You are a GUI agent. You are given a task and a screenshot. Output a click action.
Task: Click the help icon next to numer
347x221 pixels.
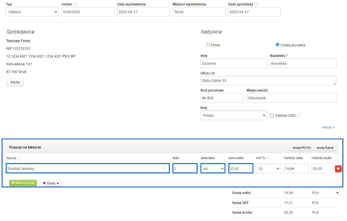pyautogui.click(x=75, y=4)
